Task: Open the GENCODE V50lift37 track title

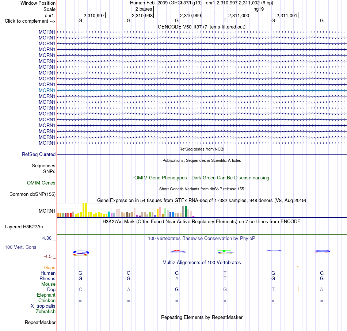Action: click(202, 27)
